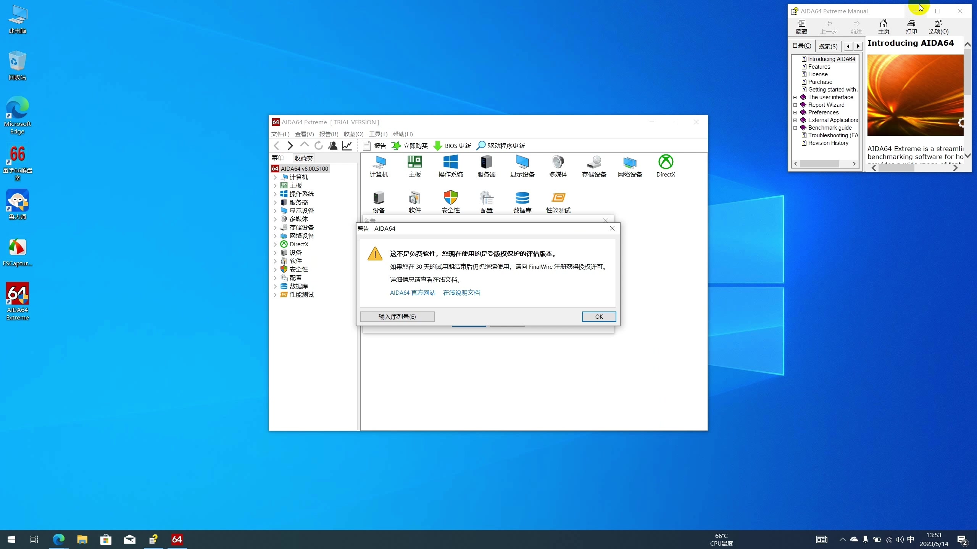Click the 输入序列号(E) button
This screenshot has width=977, height=549.
coord(397,316)
